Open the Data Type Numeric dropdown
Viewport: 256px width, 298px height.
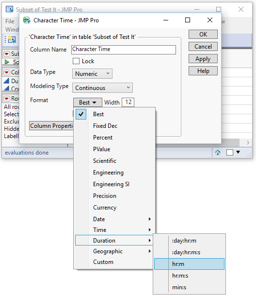tap(92, 74)
